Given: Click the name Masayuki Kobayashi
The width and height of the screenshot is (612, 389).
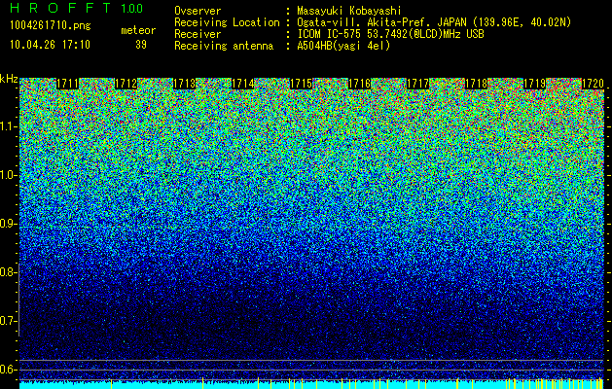Looking at the screenshot, I should [x=349, y=12].
